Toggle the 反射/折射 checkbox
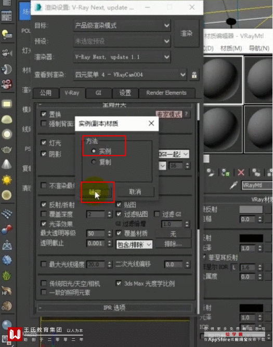273x347 pixels. (44, 205)
